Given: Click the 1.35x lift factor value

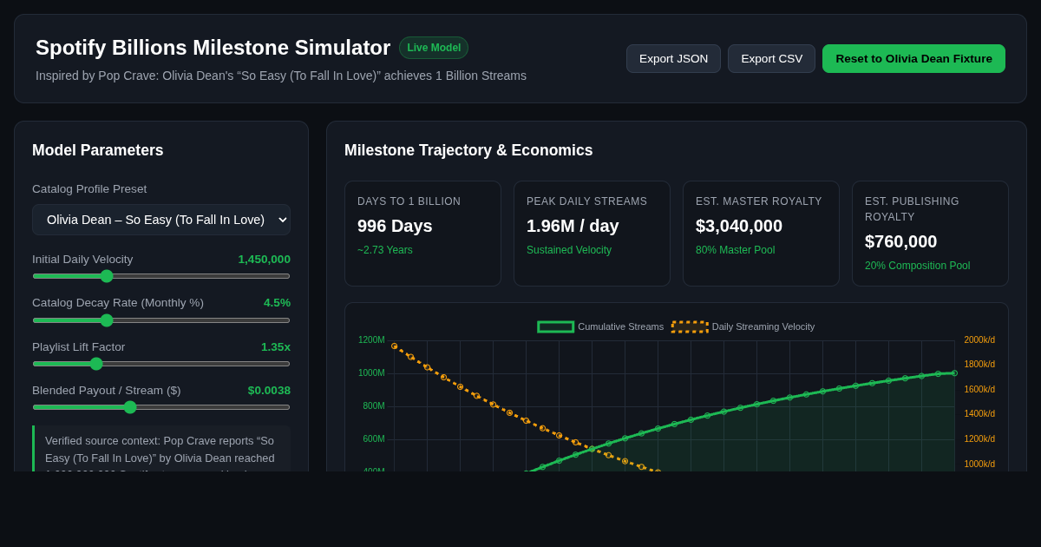Looking at the screenshot, I should [x=276, y=346].
